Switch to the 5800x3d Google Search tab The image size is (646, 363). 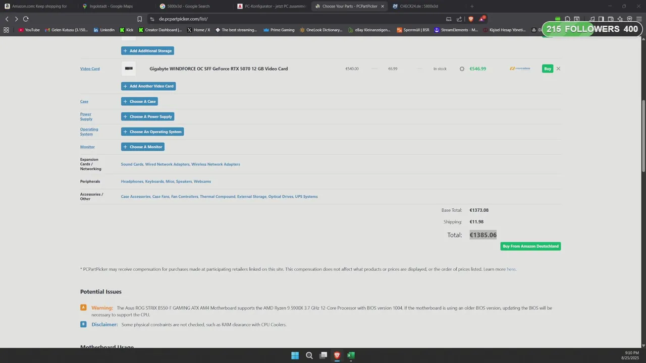coord(194,6)
